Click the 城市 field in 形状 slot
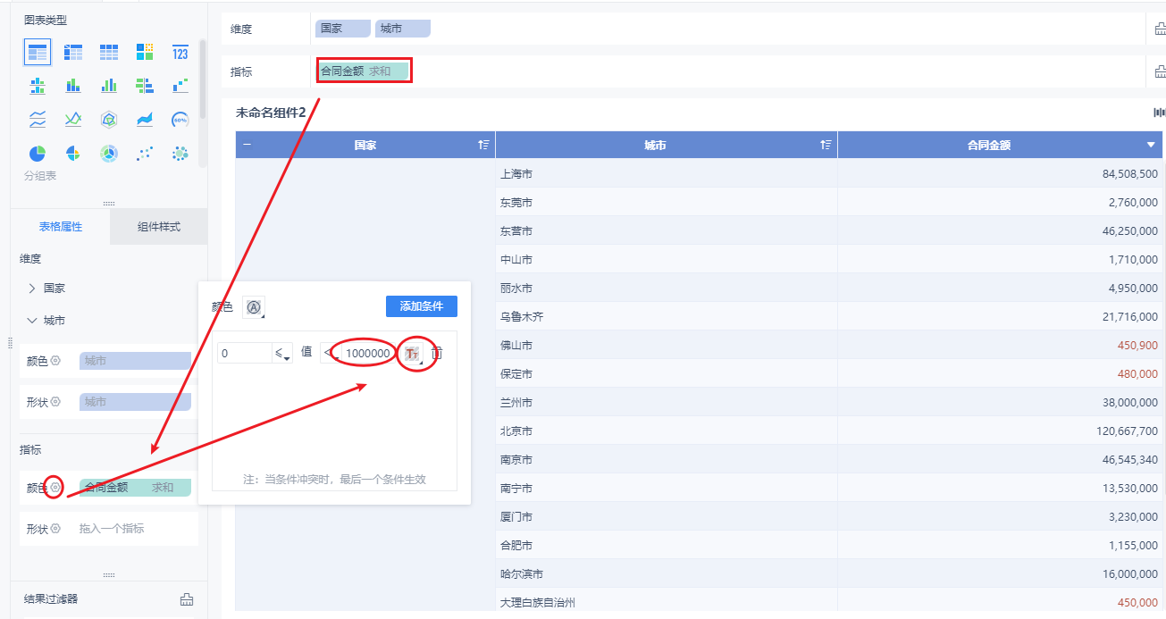 point(136,402)
